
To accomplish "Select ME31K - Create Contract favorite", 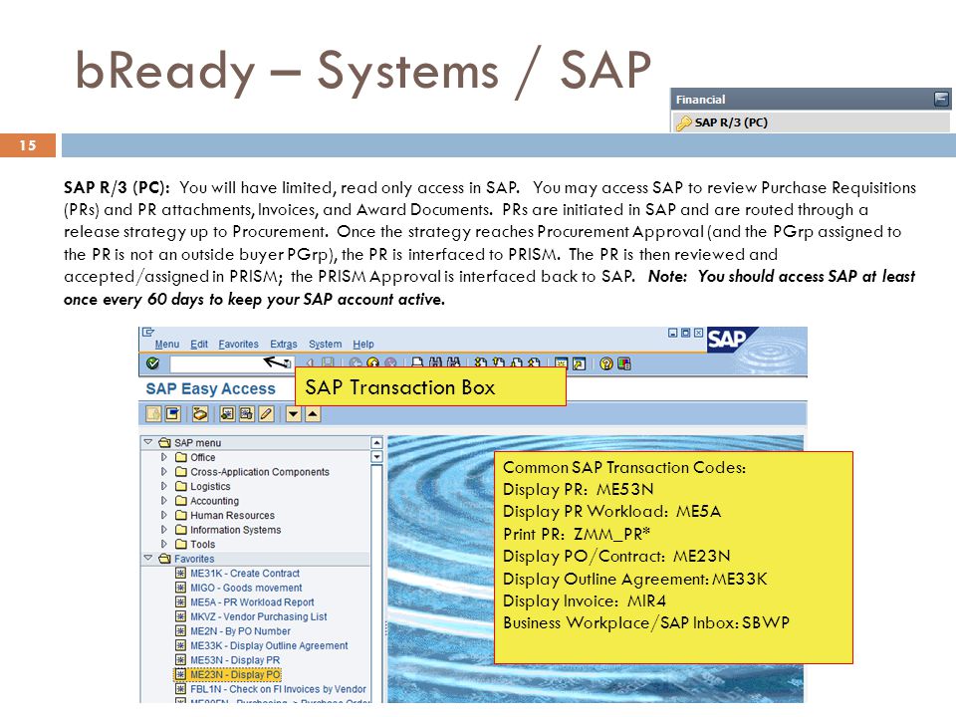I will coord(245,574).
